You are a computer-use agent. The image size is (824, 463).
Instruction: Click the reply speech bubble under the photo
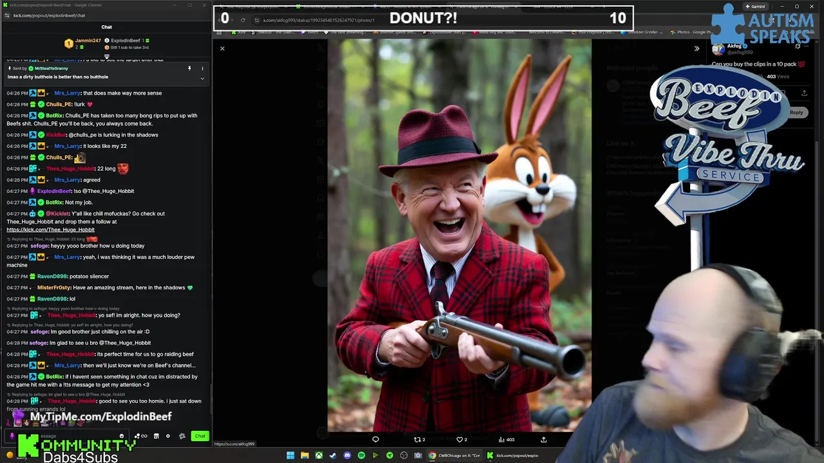tap(376, 440)
